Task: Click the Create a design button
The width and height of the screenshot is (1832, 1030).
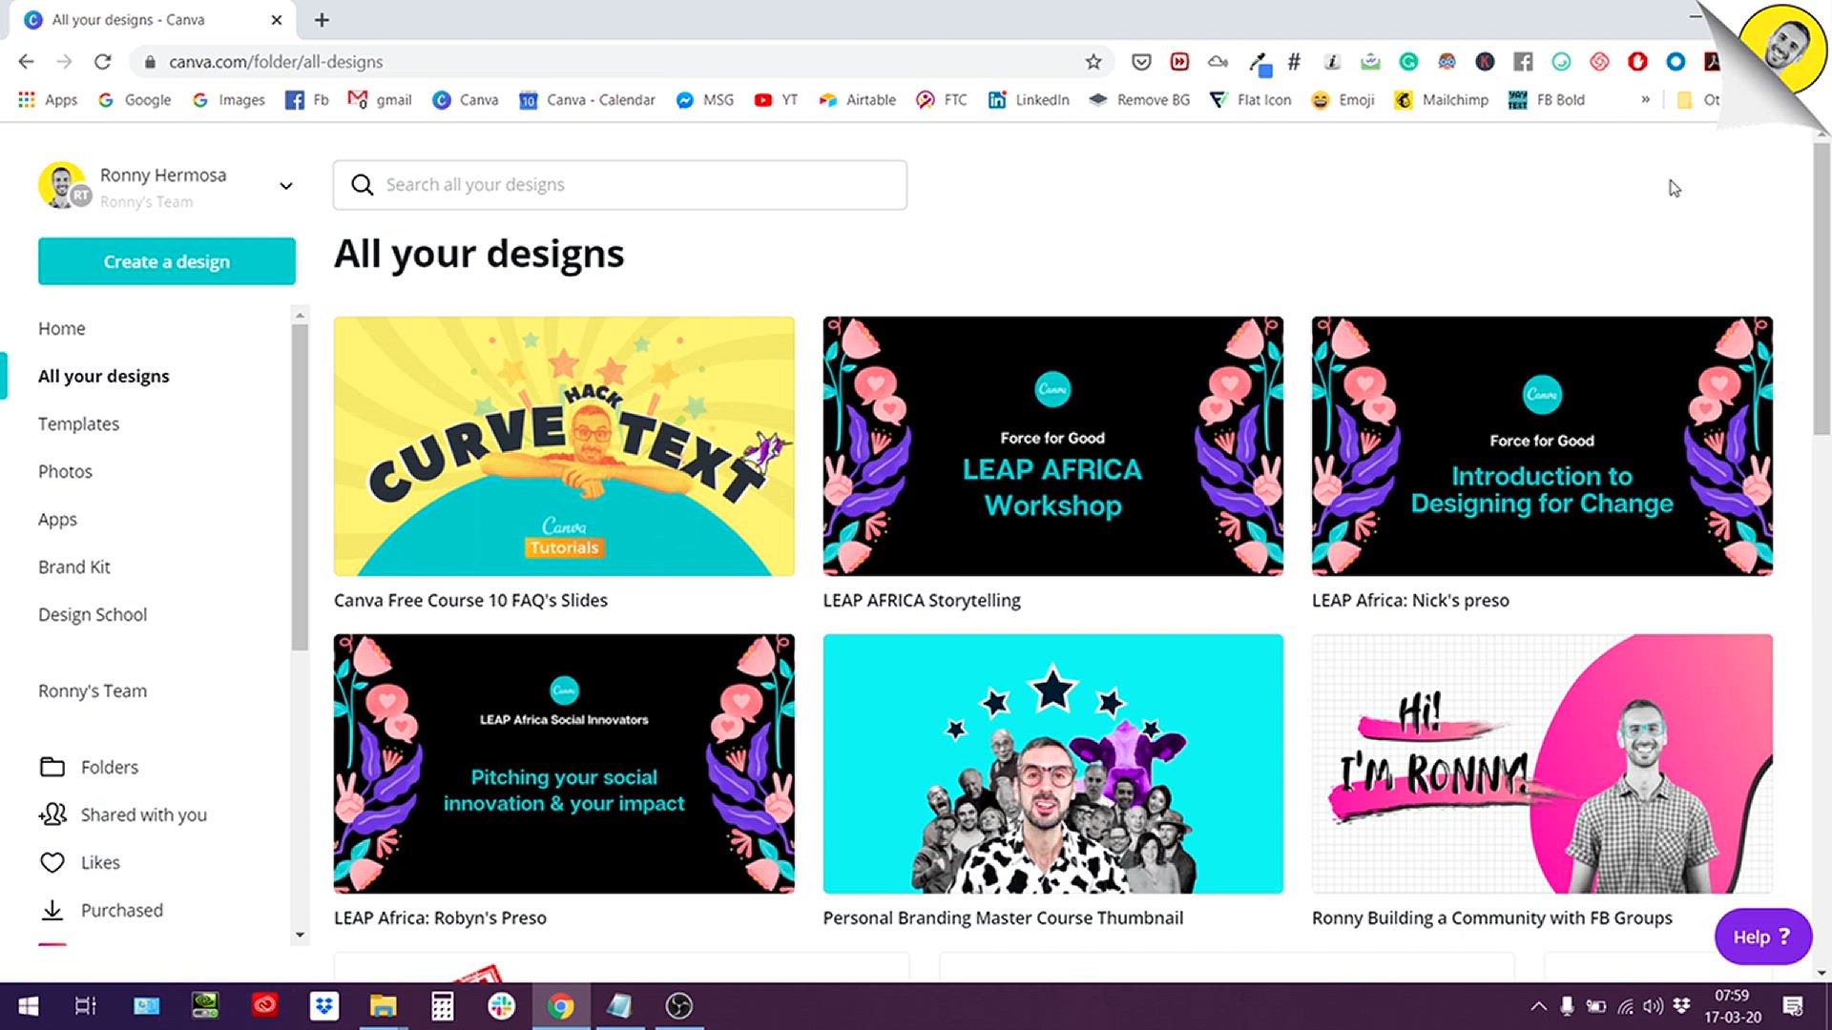Action: pos(167,261)
